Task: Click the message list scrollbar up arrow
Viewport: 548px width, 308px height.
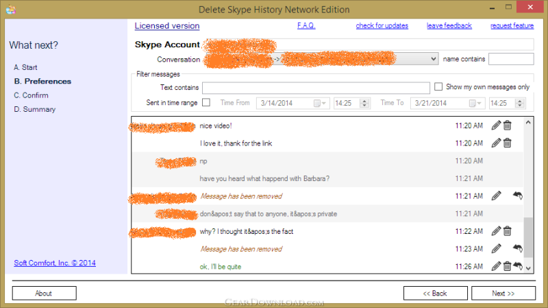Action: coord(528,122)
